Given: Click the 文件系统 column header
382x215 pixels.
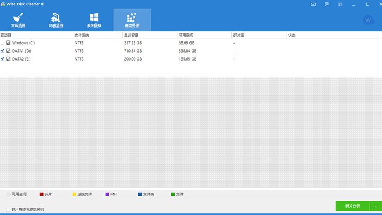Looking at the screenshot, I should click(x=98, y=35).
